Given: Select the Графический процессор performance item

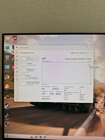Looking at the screenshot, I should point(30,83).
